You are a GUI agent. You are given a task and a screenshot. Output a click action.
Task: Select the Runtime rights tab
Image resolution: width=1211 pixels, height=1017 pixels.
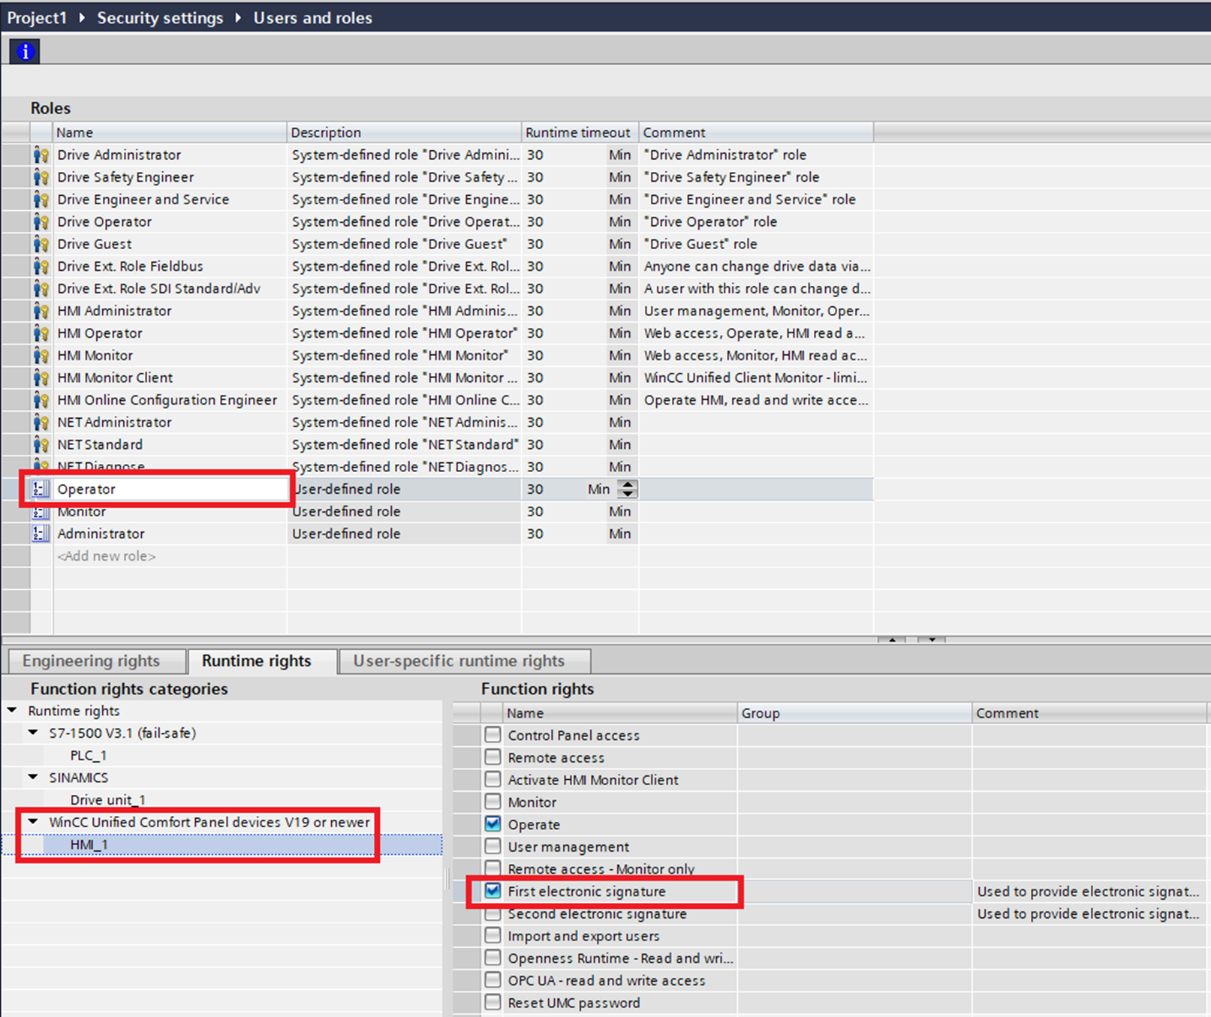[262, 661]
